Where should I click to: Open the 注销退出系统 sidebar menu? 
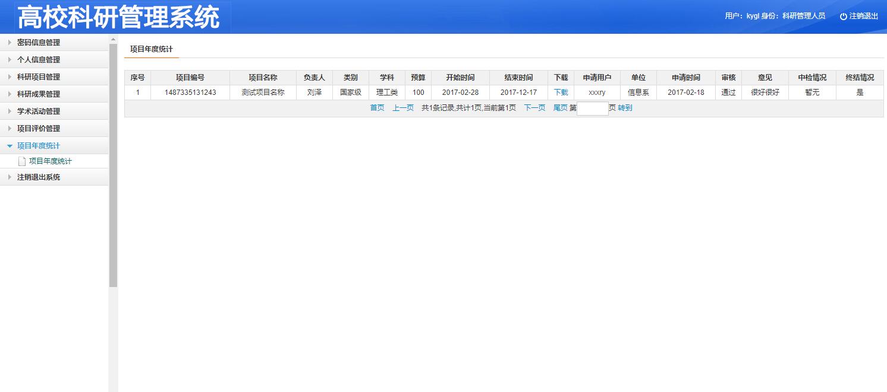[39, 177]
